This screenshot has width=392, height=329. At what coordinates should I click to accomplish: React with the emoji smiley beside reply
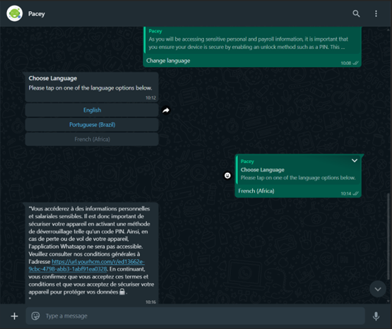pyautogui.click(x=227, y=176)
